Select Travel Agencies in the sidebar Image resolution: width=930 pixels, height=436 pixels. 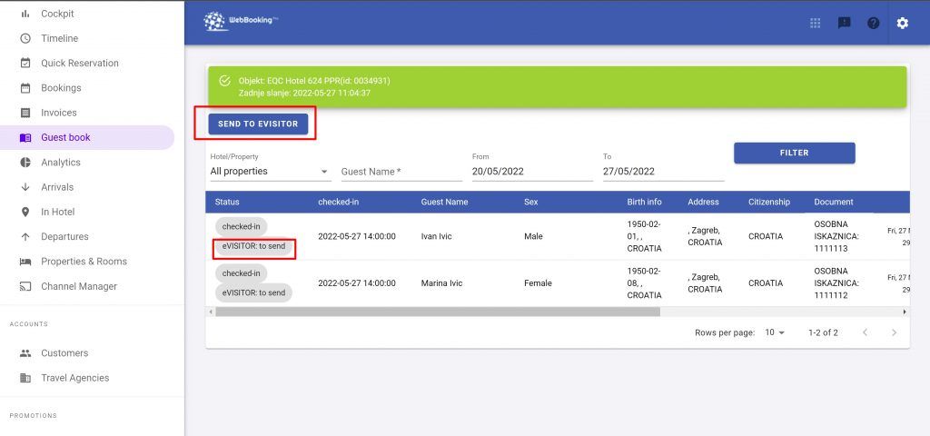[x=74, y=378]
